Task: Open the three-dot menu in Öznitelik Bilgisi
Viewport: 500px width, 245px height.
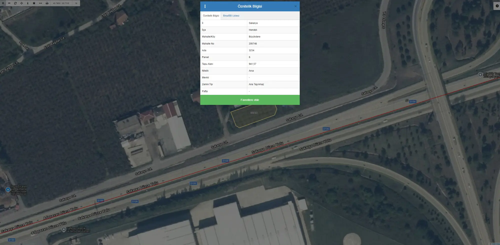Action: click(205, 6)
